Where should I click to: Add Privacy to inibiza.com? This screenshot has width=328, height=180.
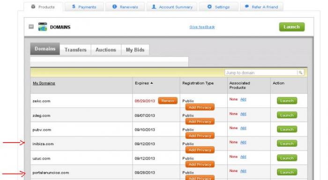(200, 150)
